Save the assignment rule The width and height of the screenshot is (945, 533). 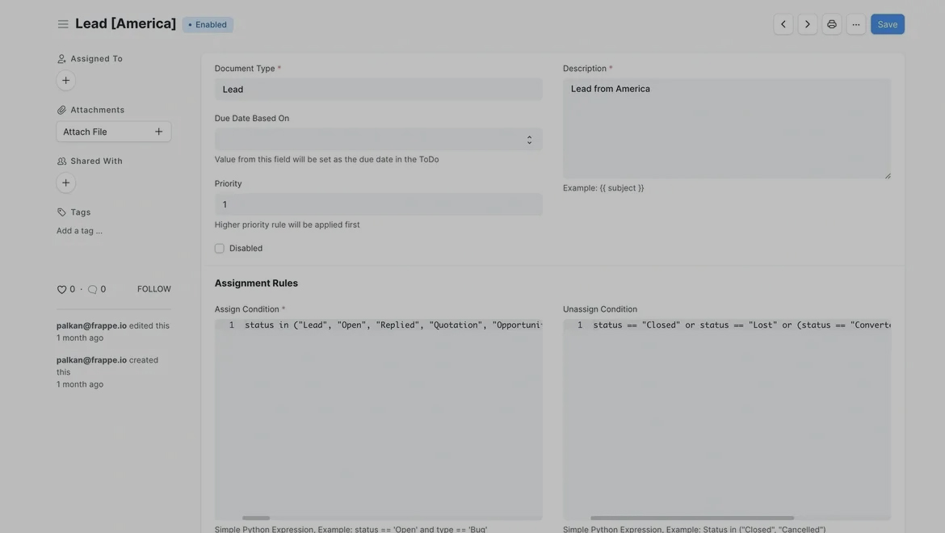[x=887, y=24]
